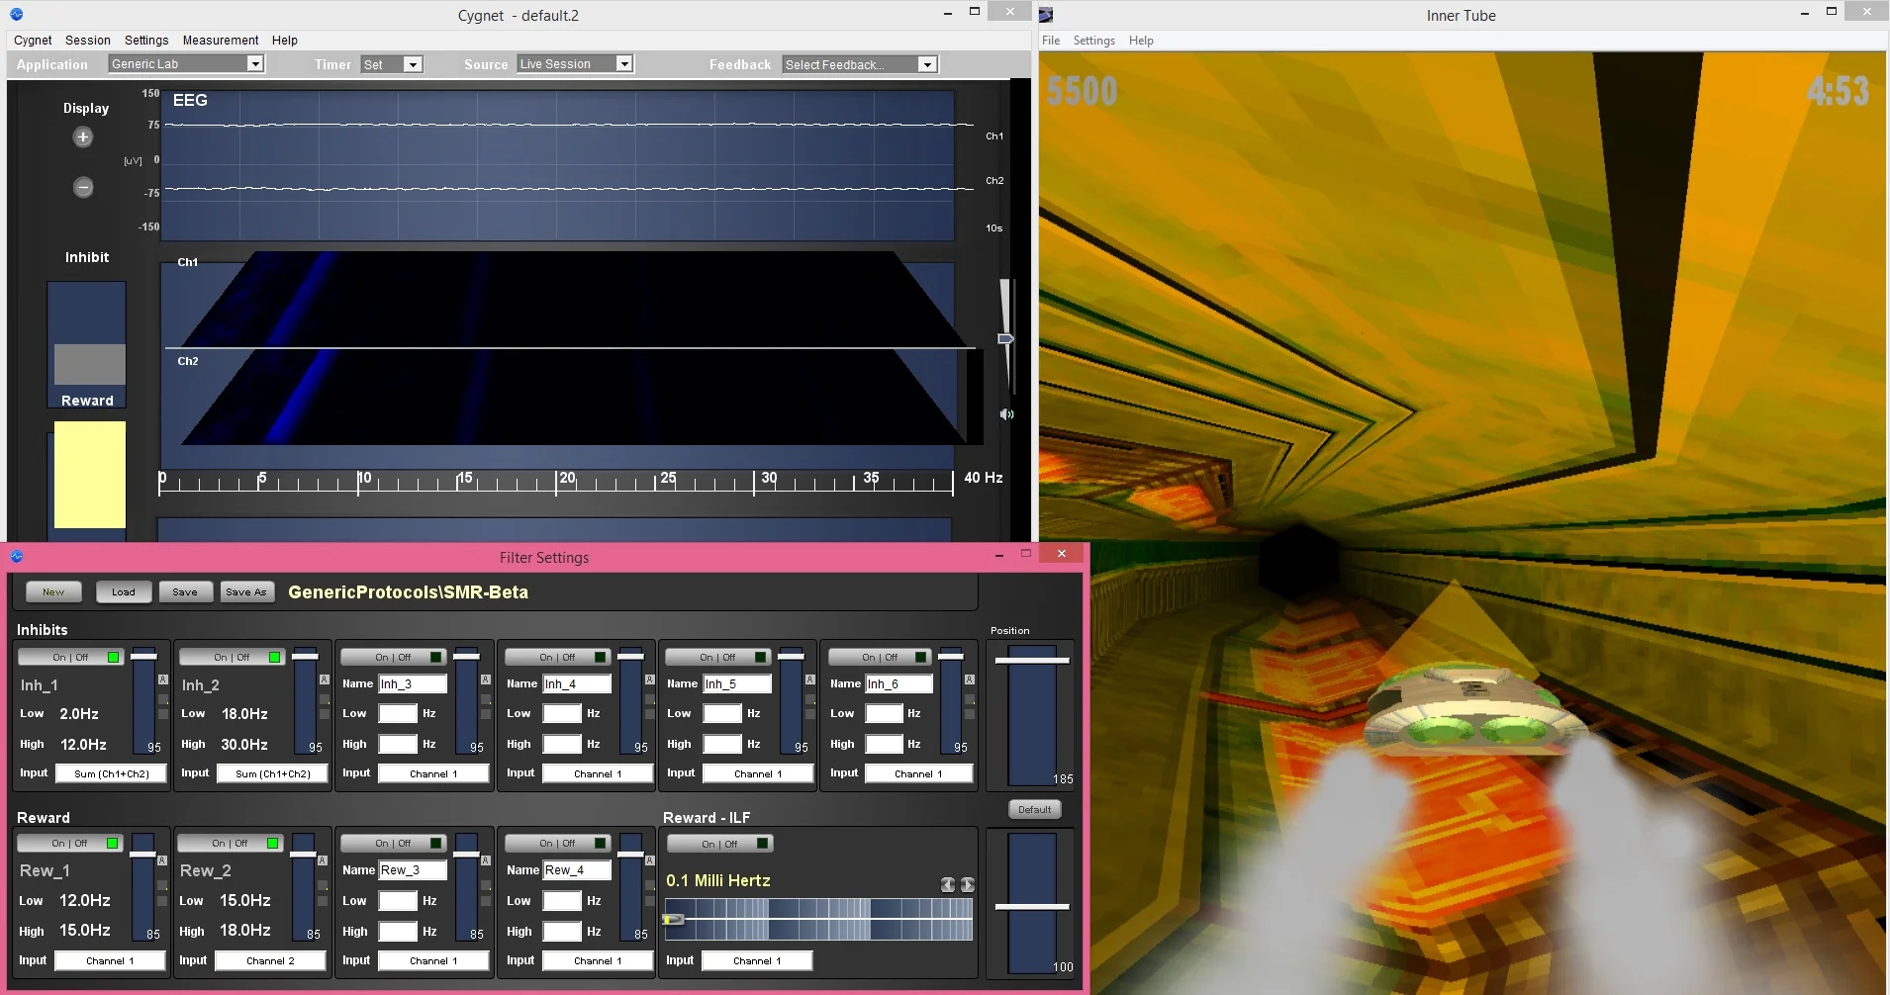Screen dimensions: 1890x995
Task: Click the Display zoom-in plus icon
Action: tap(83, 137)
